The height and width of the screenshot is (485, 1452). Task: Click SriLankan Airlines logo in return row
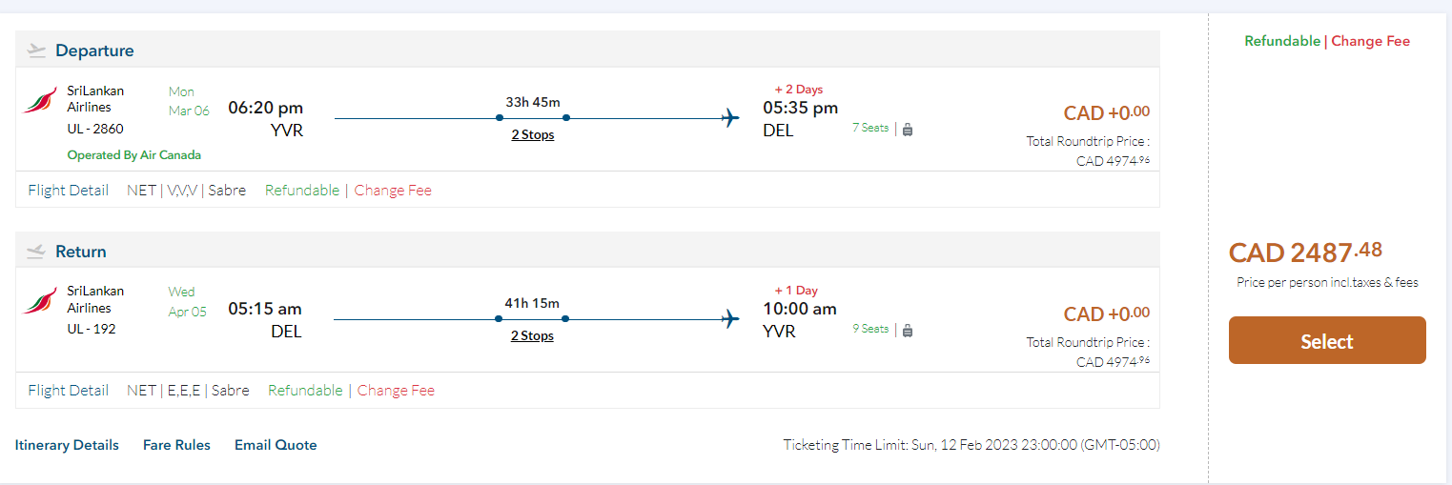pos(40,301)
